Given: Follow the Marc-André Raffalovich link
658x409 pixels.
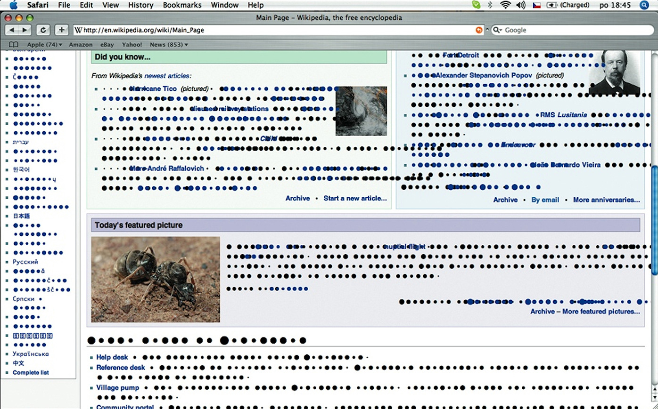Looking at the screenshot, I should click(167, 168).
